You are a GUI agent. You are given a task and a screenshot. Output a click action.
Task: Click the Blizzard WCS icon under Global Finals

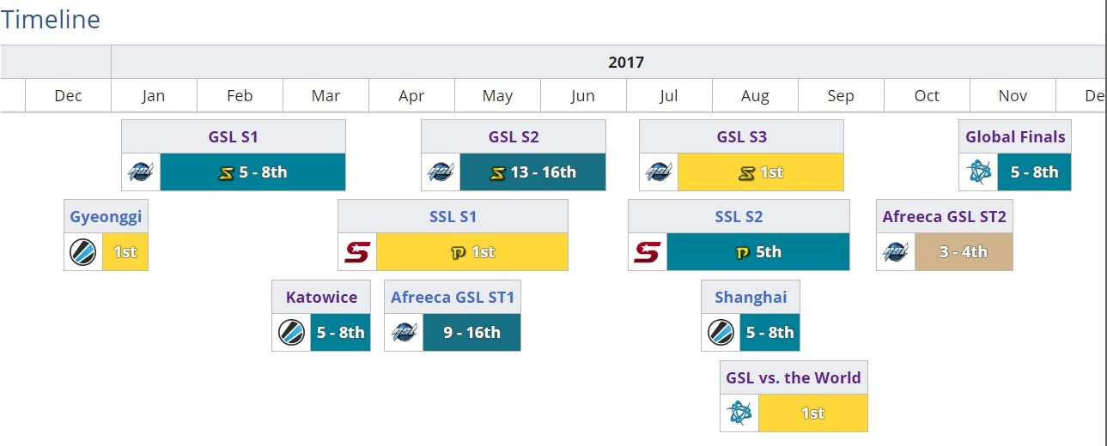978,172
